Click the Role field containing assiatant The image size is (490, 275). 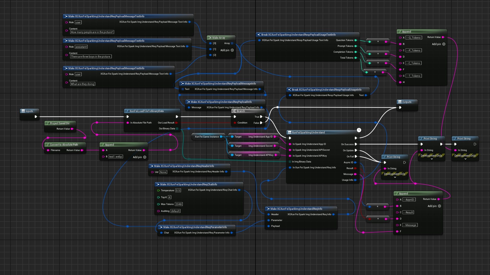point(81,47)
